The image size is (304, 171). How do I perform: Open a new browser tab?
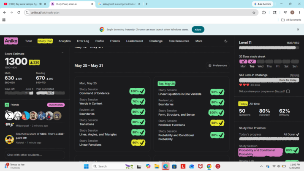click(x=147, y=4)
